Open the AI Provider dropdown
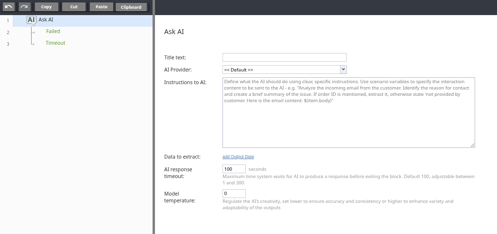 [285, 70]
